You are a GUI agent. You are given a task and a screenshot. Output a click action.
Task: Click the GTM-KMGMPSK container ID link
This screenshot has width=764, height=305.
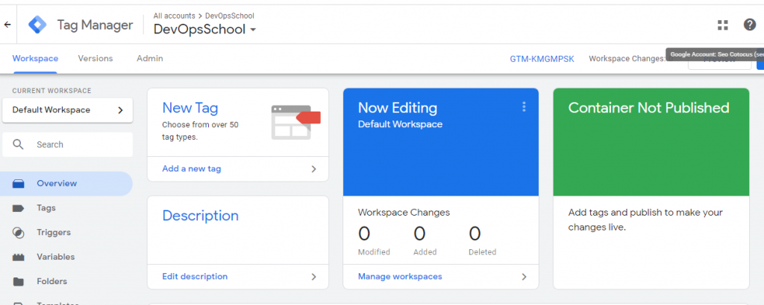coord(542,59)
